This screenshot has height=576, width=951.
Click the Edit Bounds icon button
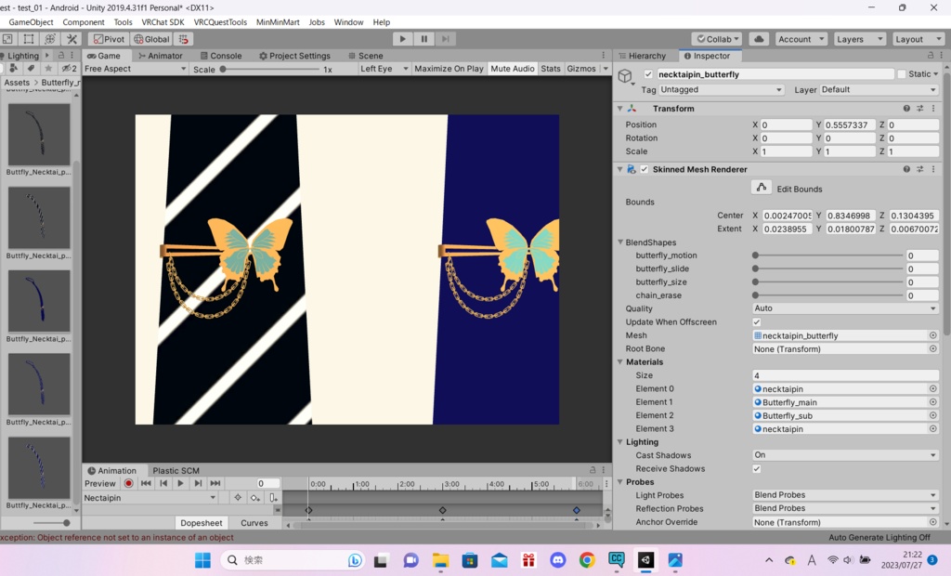click(x=762, y=188)
